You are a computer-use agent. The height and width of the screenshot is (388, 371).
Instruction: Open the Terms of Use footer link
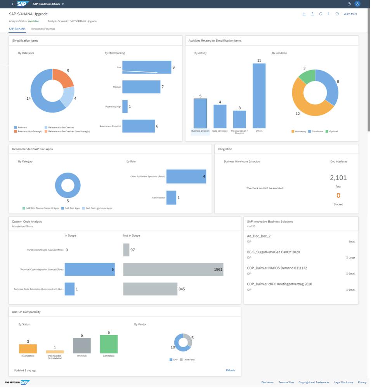[286, 383]
